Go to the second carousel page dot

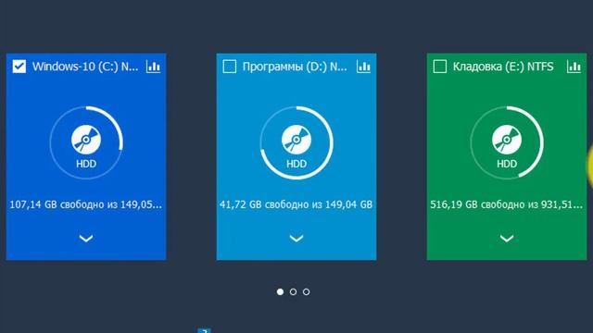293,292
